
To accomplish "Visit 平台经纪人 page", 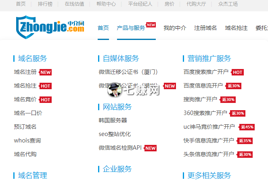I will click(140, 4).
